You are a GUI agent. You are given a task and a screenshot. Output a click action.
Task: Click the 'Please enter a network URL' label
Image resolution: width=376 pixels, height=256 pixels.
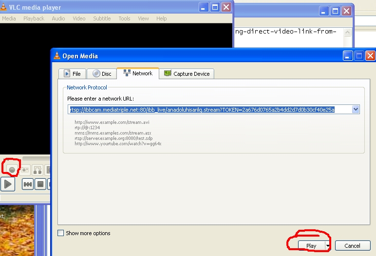(x=100, y=99)
